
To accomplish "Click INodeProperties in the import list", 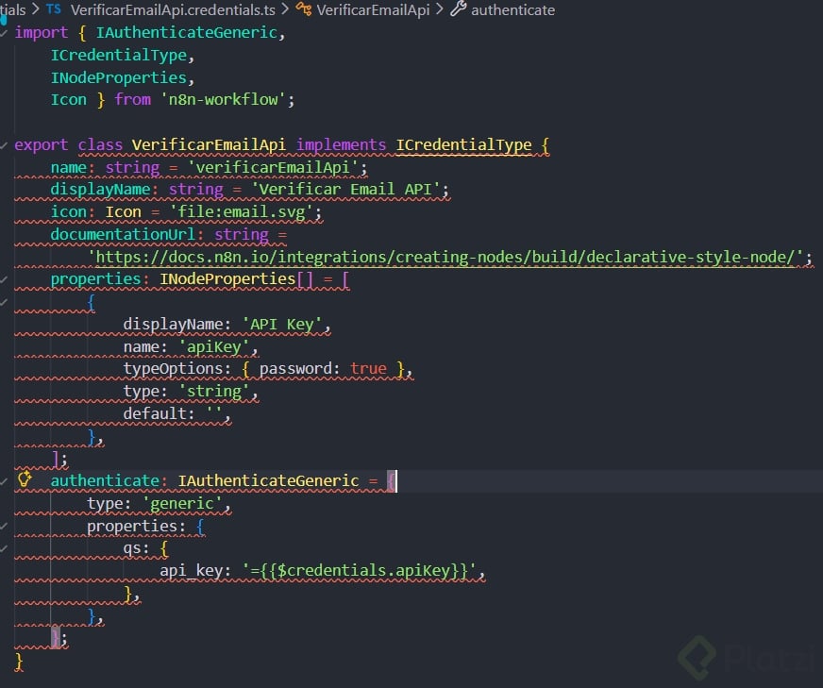I will pyautogui.click(x=119, y=77).
